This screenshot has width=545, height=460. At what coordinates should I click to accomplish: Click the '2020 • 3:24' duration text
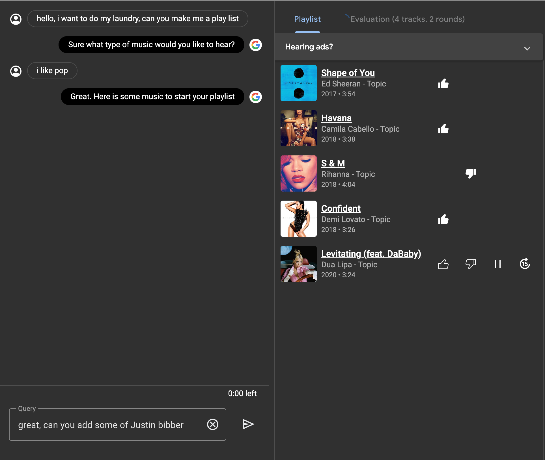338,275
